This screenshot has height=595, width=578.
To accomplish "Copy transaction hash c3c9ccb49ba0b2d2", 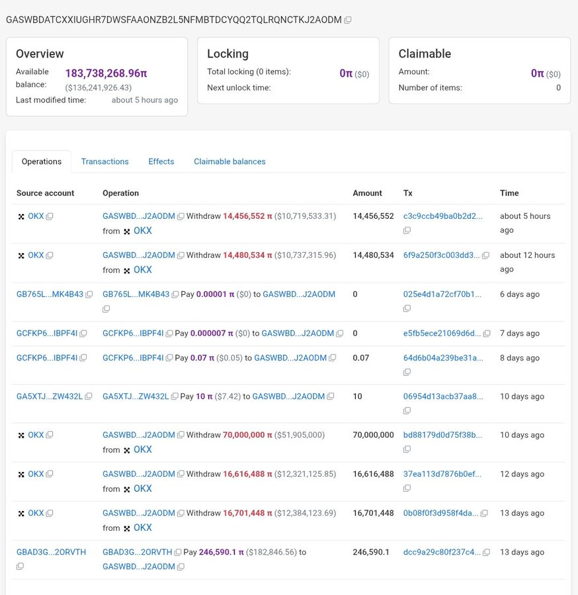I will (407, 230).
